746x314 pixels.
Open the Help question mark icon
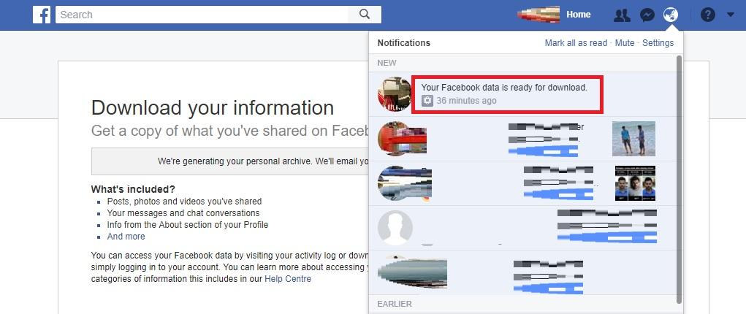click(x=707, y=15)
